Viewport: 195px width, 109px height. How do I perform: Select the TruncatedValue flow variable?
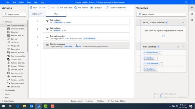(x=151, y=63)
